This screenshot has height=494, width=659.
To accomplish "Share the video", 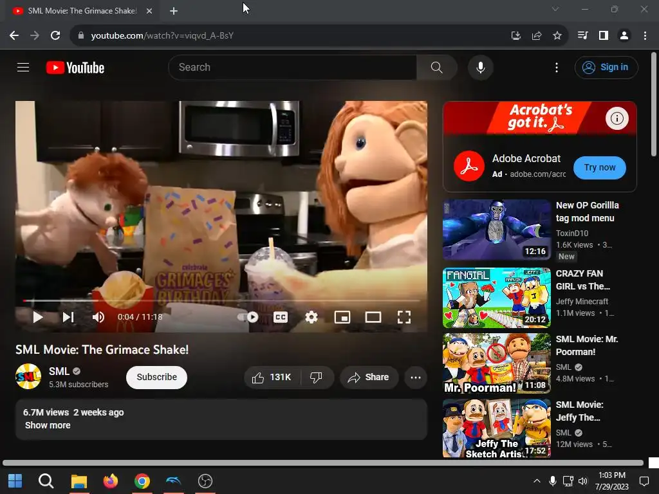I will tap(368, 377).
